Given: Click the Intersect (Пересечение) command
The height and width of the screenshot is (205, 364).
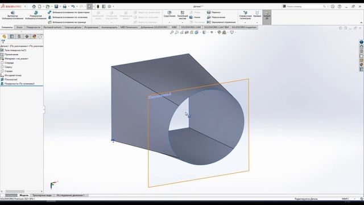Looking at the screenshot, I should tap(216, 17).
